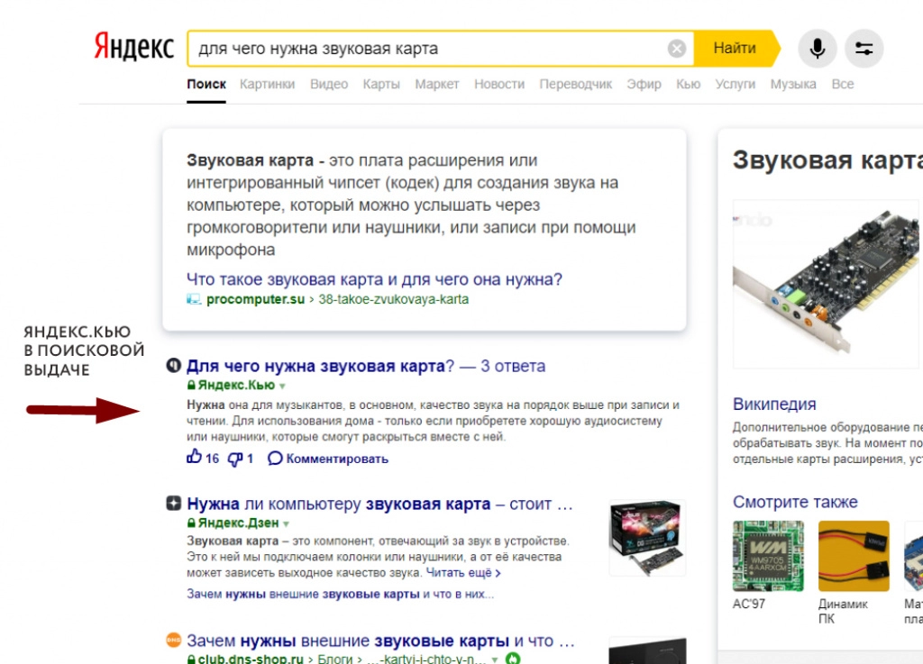Clear the search query with the X icon

pos(676,49)
